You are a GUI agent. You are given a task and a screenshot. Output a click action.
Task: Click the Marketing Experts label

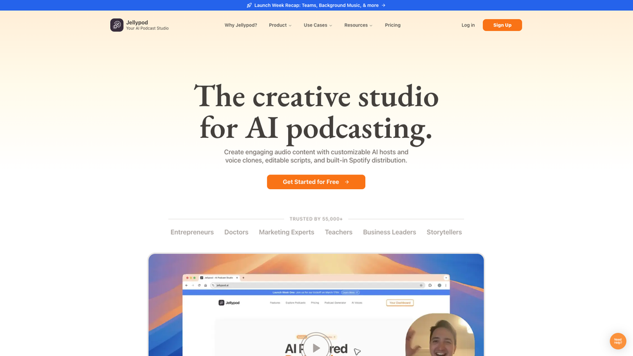(286, 232)
